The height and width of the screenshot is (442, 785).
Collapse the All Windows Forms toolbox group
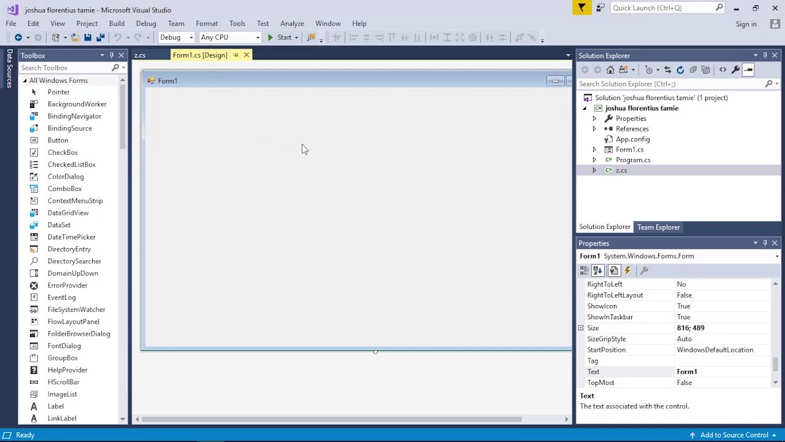click(x=25, y=81)
